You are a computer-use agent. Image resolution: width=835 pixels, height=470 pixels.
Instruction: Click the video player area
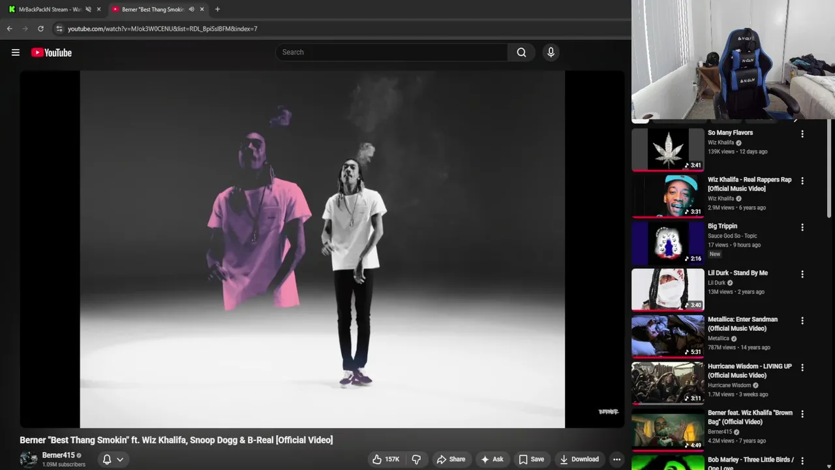click(322, 249)
